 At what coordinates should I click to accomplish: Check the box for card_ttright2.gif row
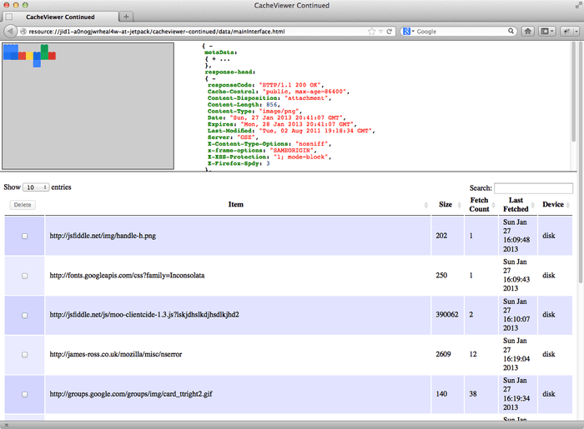coord(24,394)
